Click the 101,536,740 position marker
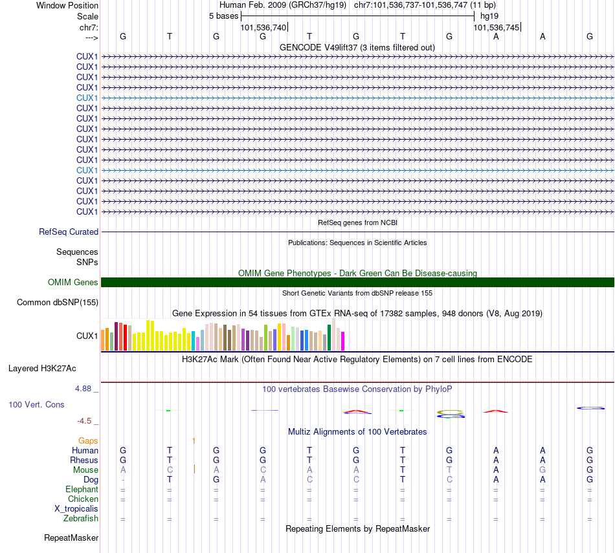 pyautogui.click(x=263, y=27)
